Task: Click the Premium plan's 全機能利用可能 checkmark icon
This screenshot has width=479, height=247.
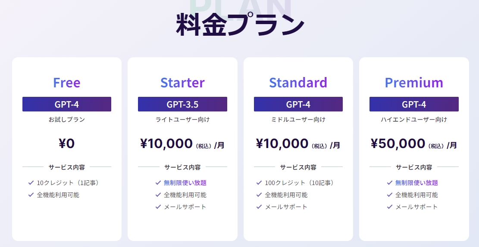Action: 390,195
